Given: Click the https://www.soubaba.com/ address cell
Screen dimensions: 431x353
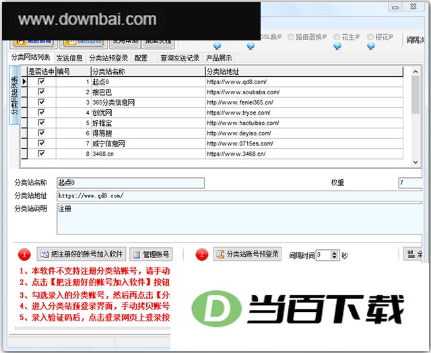Looking at the screenshot, I should pos(304,92).
